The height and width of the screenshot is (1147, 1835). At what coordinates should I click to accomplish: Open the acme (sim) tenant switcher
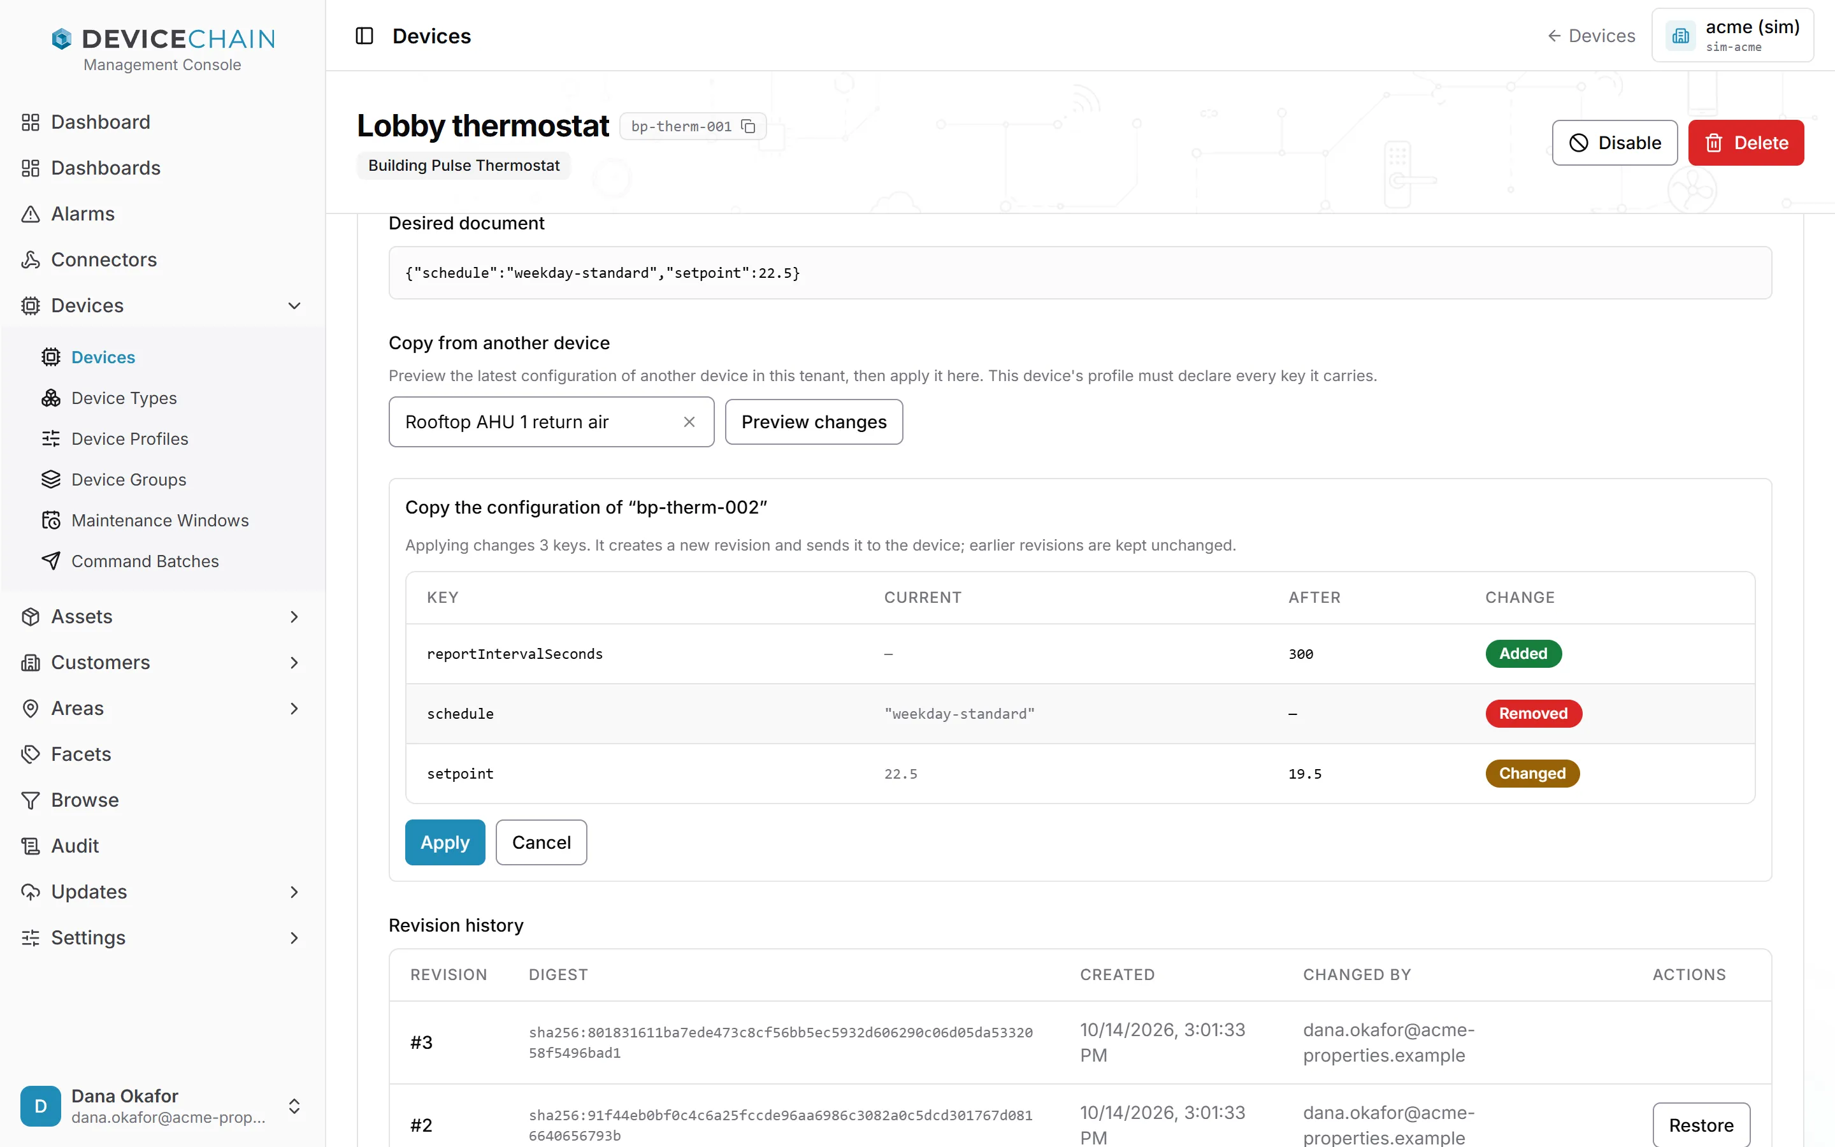click(x=1732, y=36)
